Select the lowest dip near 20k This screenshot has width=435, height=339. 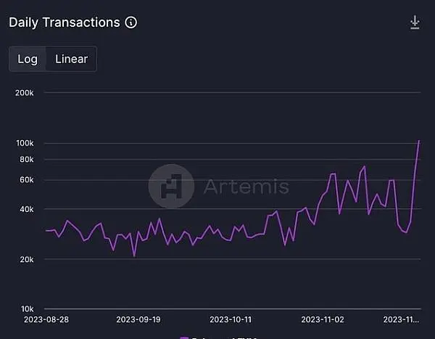pyautogui.click(x=135, y=256)
